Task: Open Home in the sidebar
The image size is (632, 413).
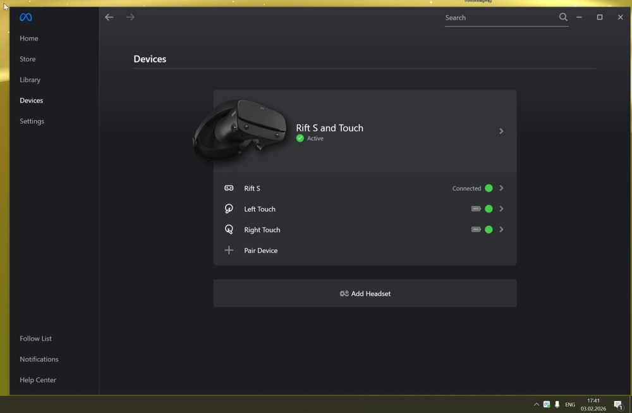Action: tap(29, 39)
